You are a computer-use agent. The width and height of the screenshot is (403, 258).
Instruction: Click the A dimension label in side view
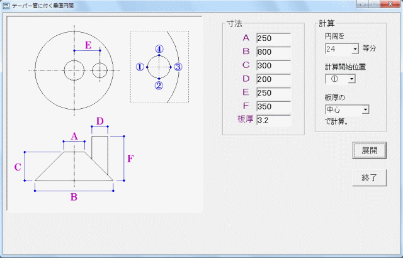(74, 137)
